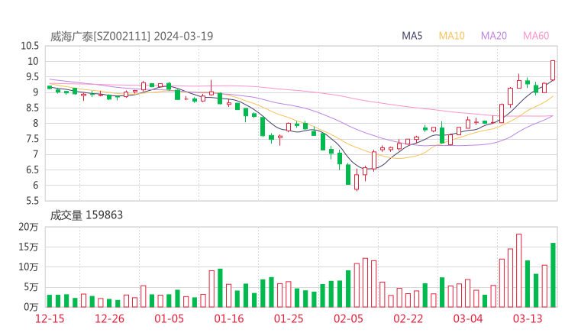Image resolution: width=565 pixels, height=336 pixels.
Task: Click the last green volume bar
Action: [553, 275]
